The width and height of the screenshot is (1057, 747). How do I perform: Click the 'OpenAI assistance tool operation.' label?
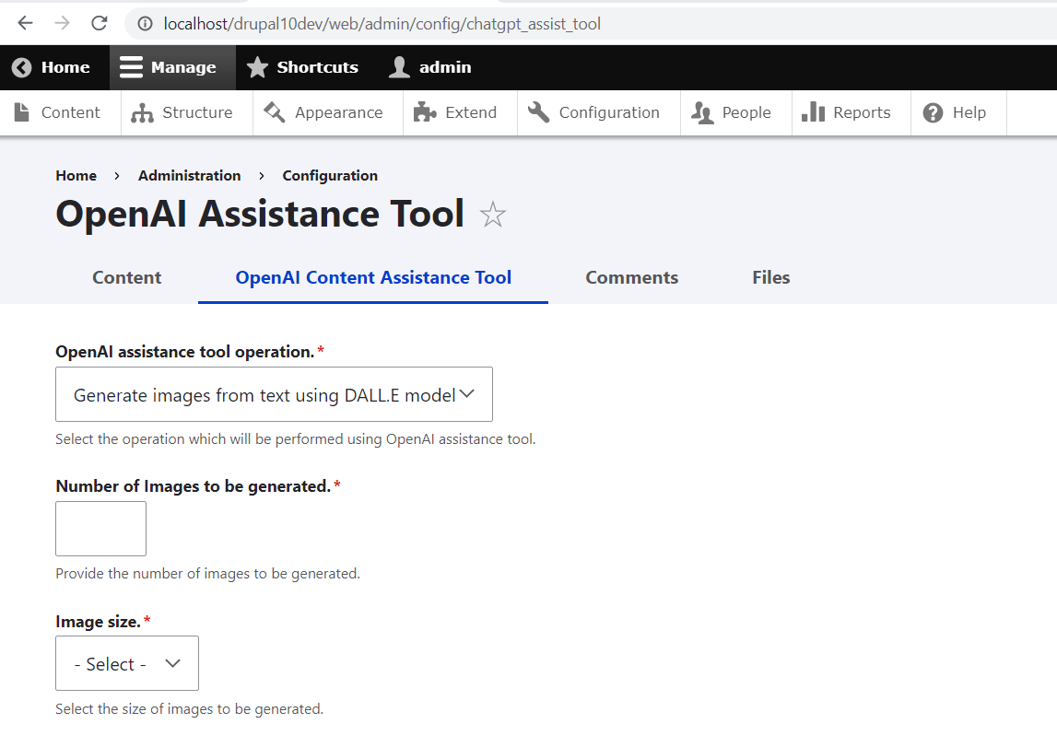(184, 352)
